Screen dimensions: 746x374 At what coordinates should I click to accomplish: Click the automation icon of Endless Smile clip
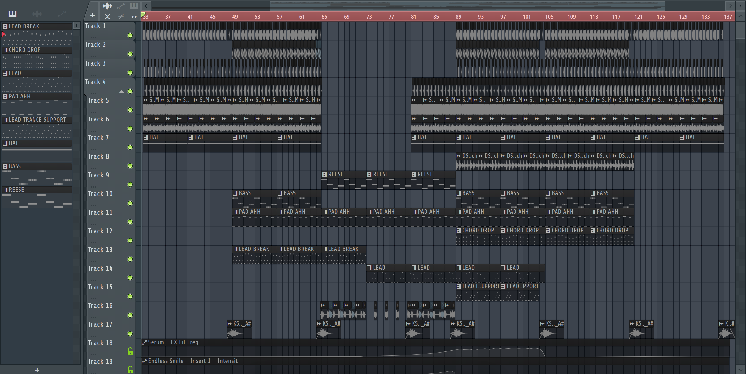[145, 361]
